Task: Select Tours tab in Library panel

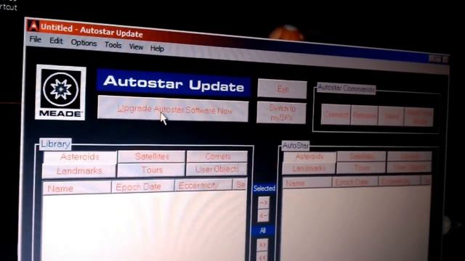Action: pos(151,170)
